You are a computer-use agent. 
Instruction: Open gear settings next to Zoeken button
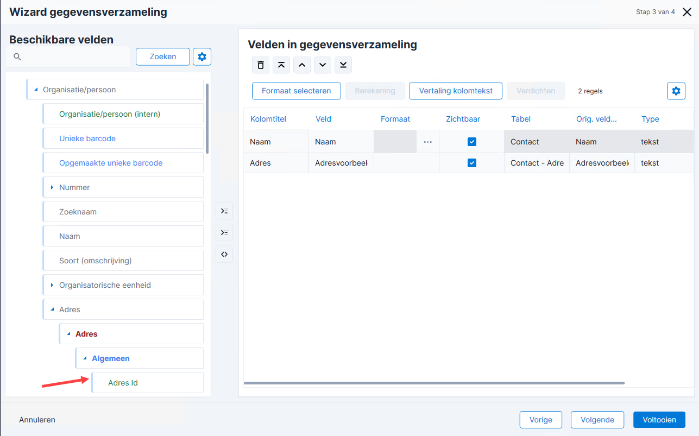[202, 56]
